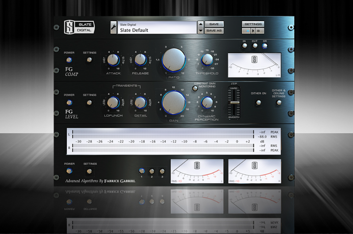Click the FG COMP Release knob
353x234 pixels.
[140, 60]
